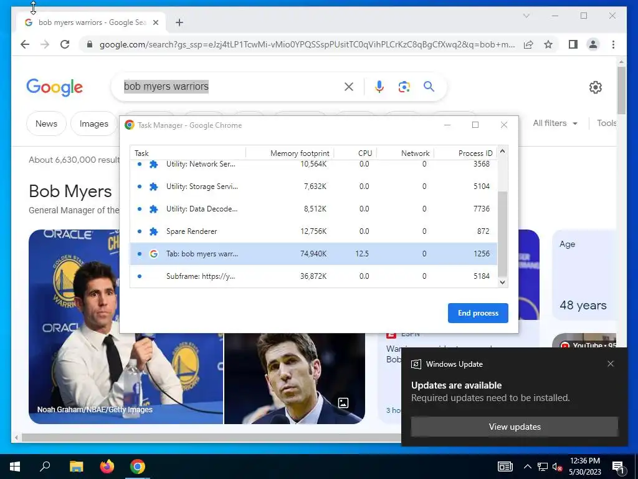Open the taskbar clock and date

coord(584,467)
